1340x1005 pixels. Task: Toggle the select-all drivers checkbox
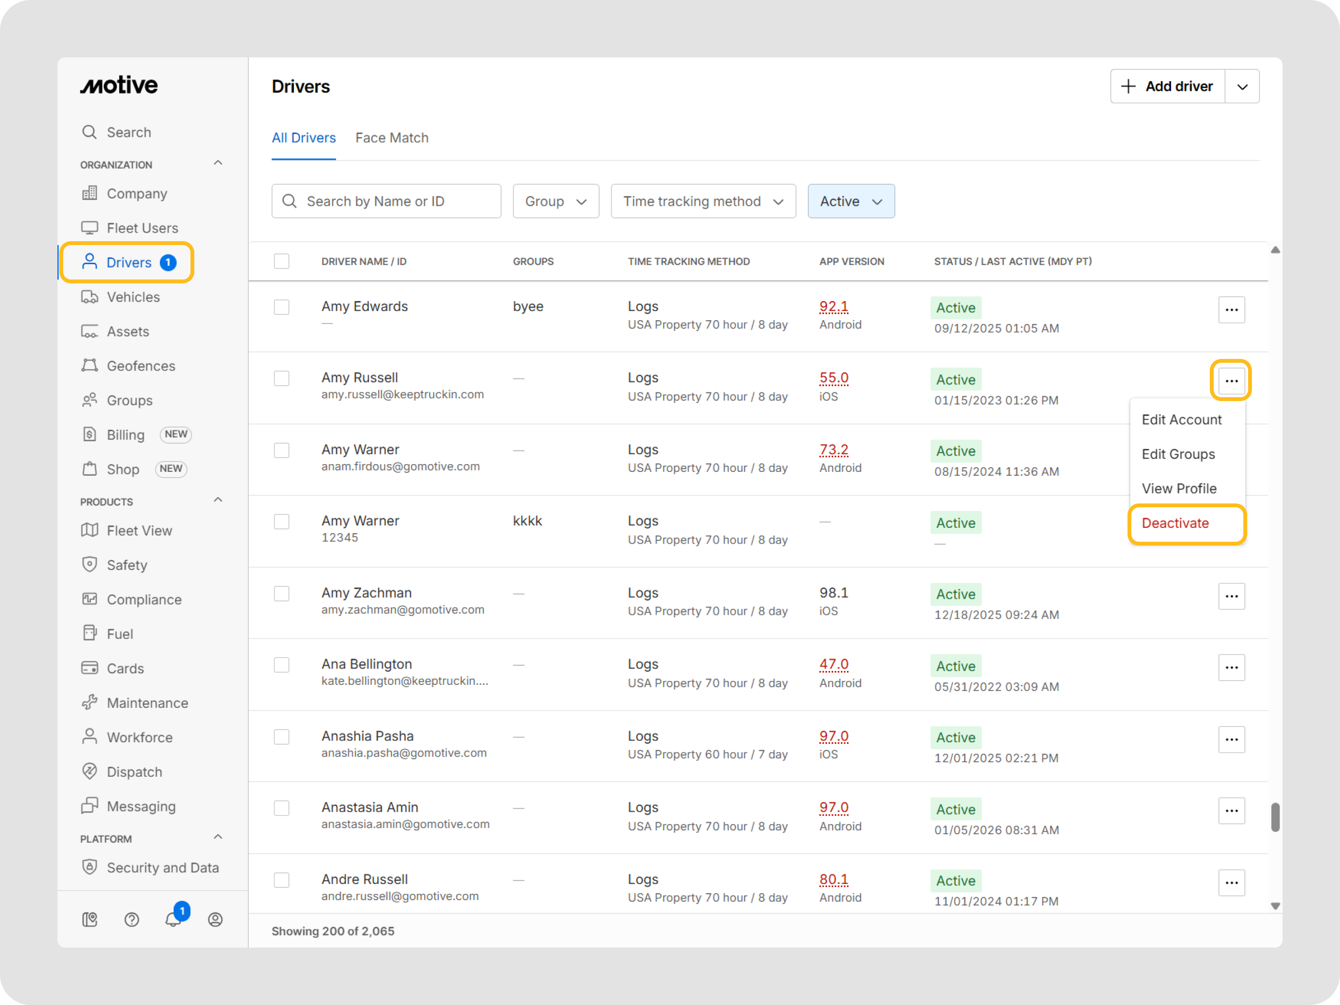click(282, 261)
